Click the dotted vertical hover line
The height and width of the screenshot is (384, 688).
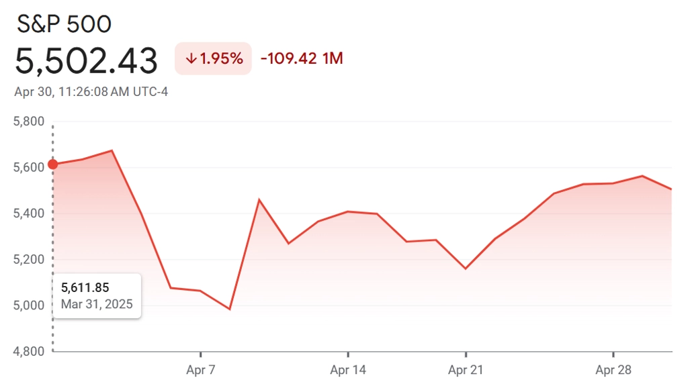(x=52, y=237)
